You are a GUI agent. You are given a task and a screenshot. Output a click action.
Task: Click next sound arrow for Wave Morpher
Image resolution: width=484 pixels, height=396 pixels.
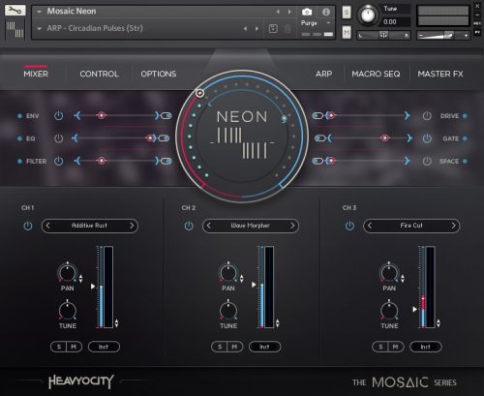pos(292,226)
